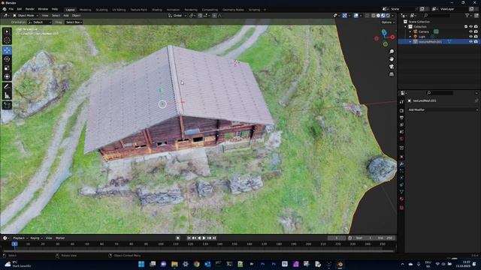The image size is (481, 270).
Task: Open the Tool properties tab icon
Action: [x=401, y=101]
